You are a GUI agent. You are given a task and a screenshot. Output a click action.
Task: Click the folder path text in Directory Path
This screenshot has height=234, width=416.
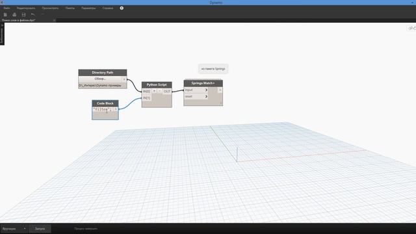[x=100, y=85]
